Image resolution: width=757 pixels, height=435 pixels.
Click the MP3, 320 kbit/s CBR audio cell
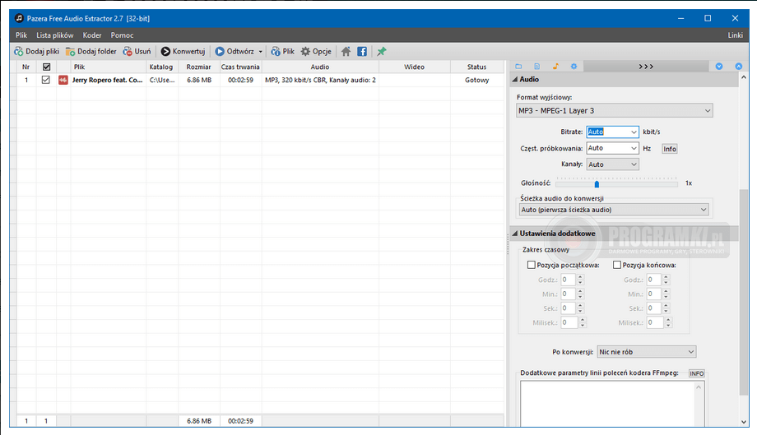pos(320,80)
